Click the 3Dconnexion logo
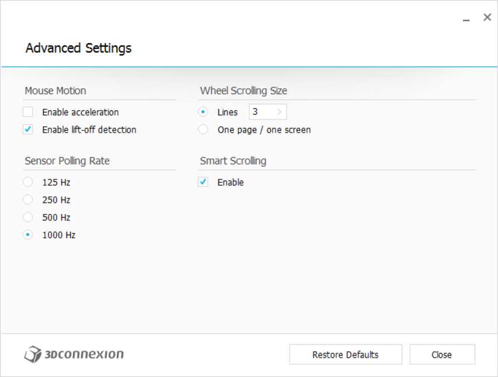The height and width of the screenshot is (377, 498). tap(74, 354)
